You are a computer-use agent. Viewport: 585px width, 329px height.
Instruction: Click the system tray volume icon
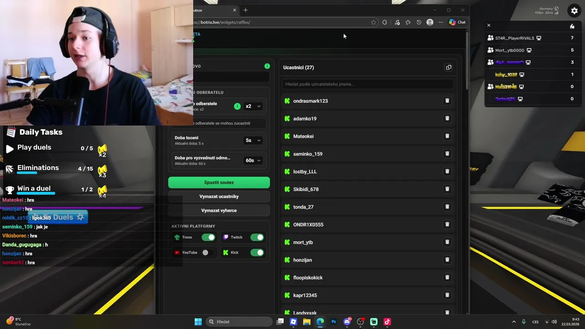pos(554,322)
